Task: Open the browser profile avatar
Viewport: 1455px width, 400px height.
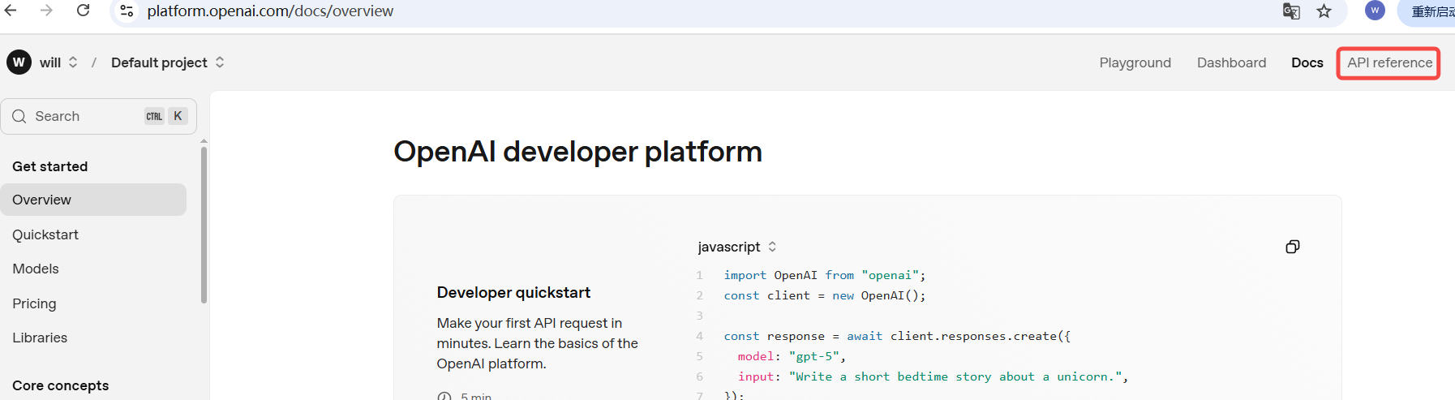Action: click(x=1375, y=10)
